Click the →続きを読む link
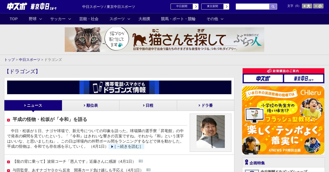The height and width of the screenshot is (172, 329). (x=126, y=147)
